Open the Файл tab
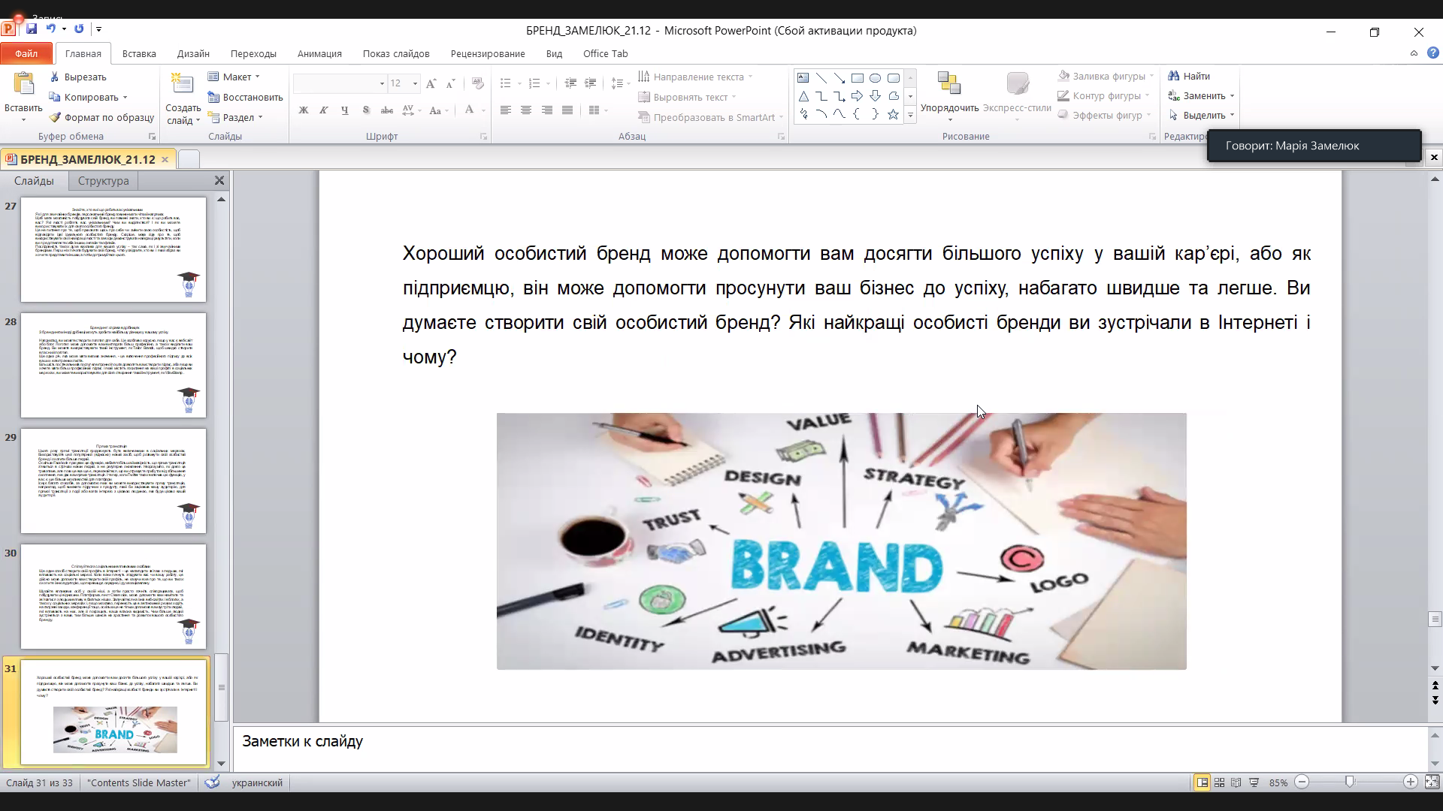Screen dimensions: 1443x811 [x=26, y=53]
